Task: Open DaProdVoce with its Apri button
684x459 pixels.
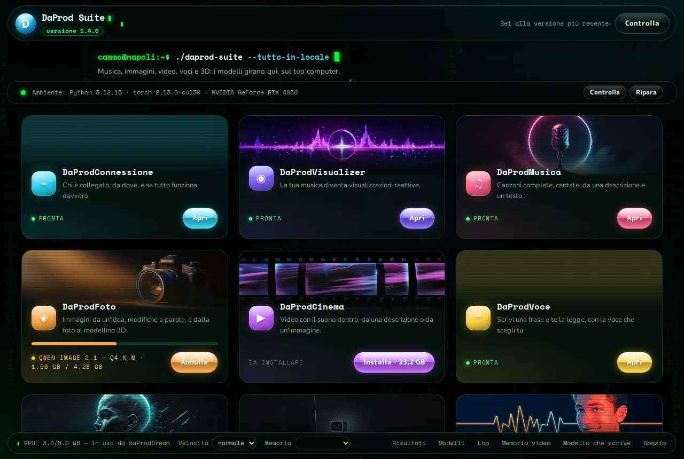Action: point(634,362)
